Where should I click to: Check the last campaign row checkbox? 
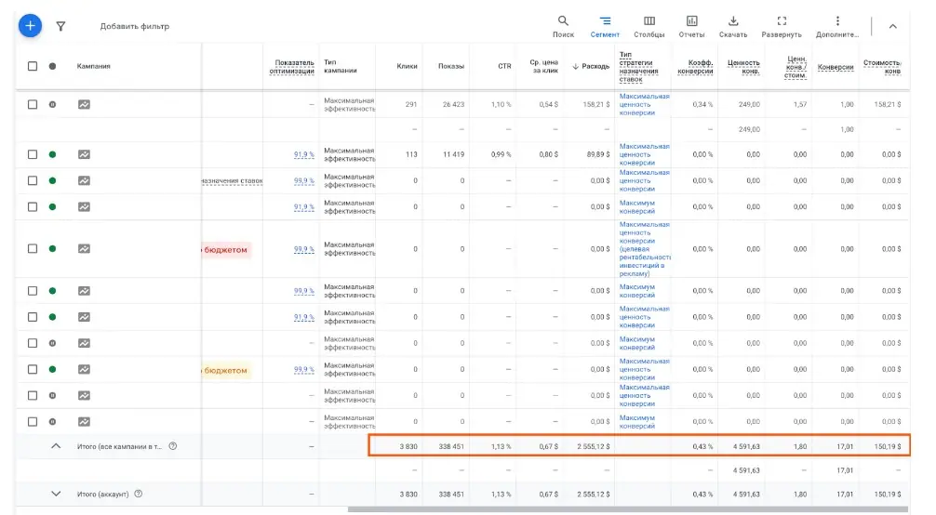[33, 421]
